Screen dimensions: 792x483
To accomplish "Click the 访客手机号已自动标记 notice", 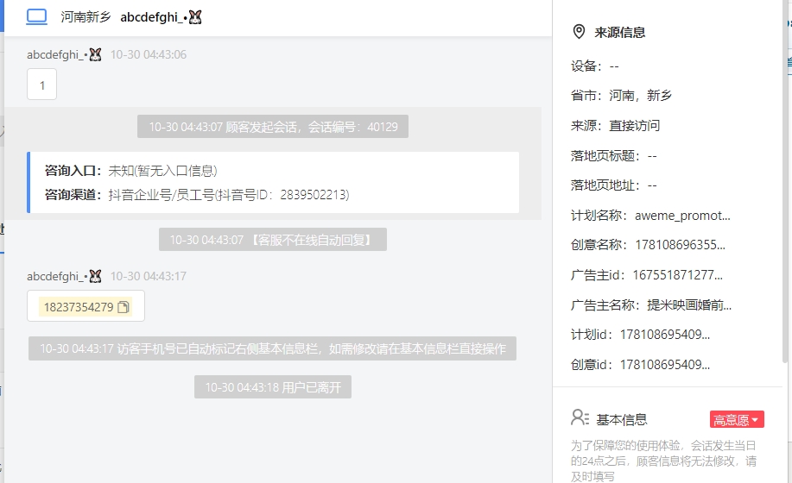I will click(x=273, y=348).
